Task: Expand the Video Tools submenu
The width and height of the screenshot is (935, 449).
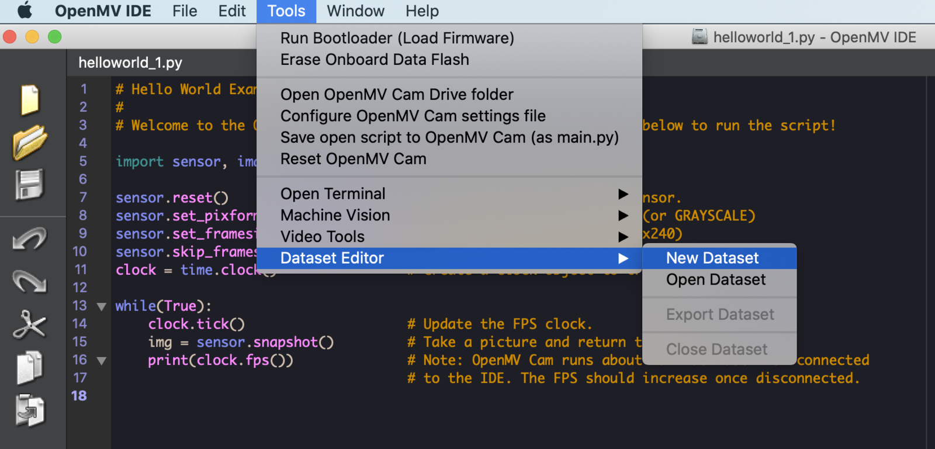Action: pyautogui.click(x=449, y=237)
